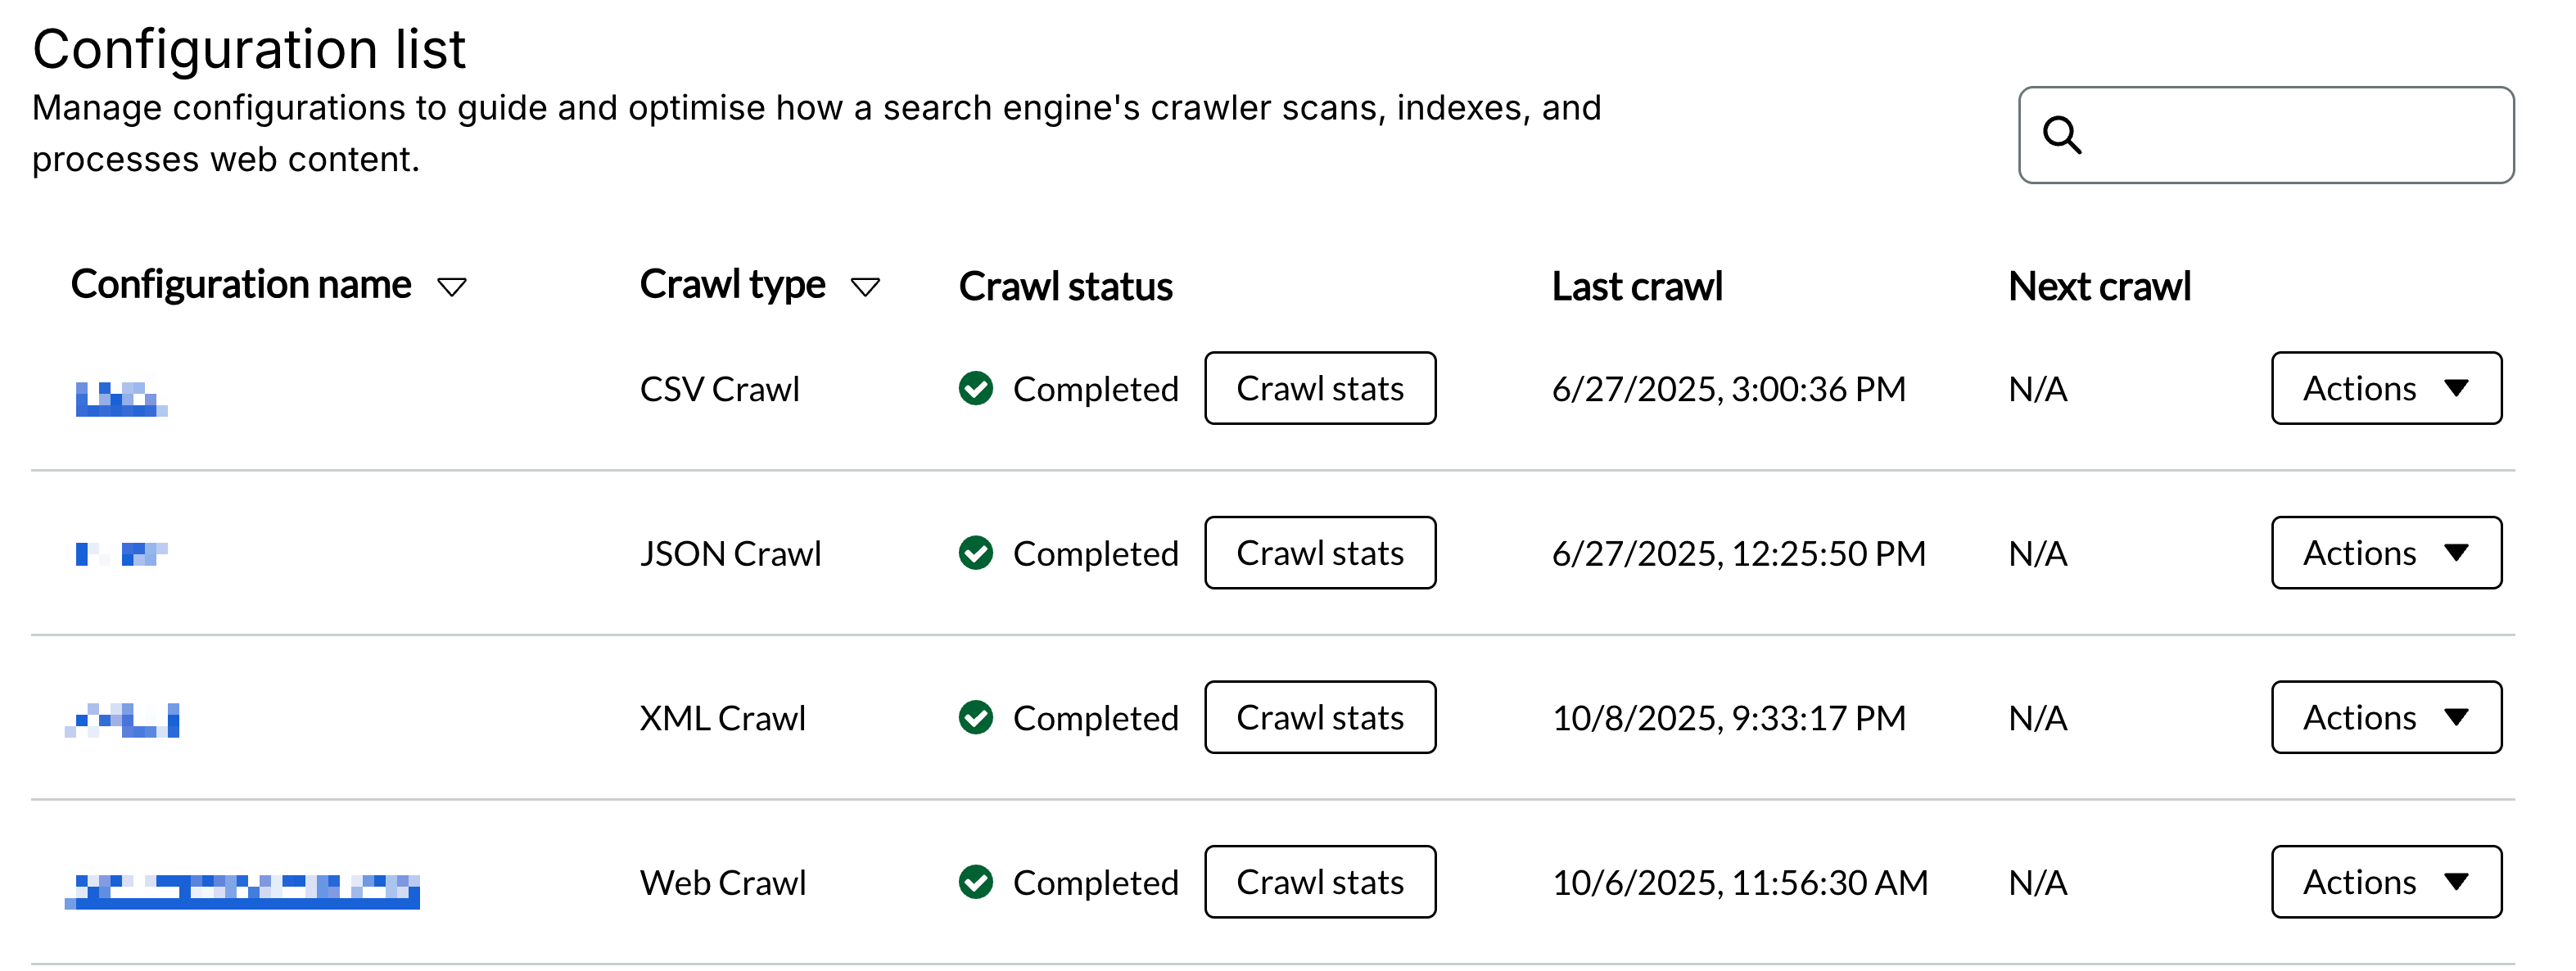This screenshot has width=2576, height=971.
Task: Click the green checkmark on XML Crawl row
Action: point(975,717)
